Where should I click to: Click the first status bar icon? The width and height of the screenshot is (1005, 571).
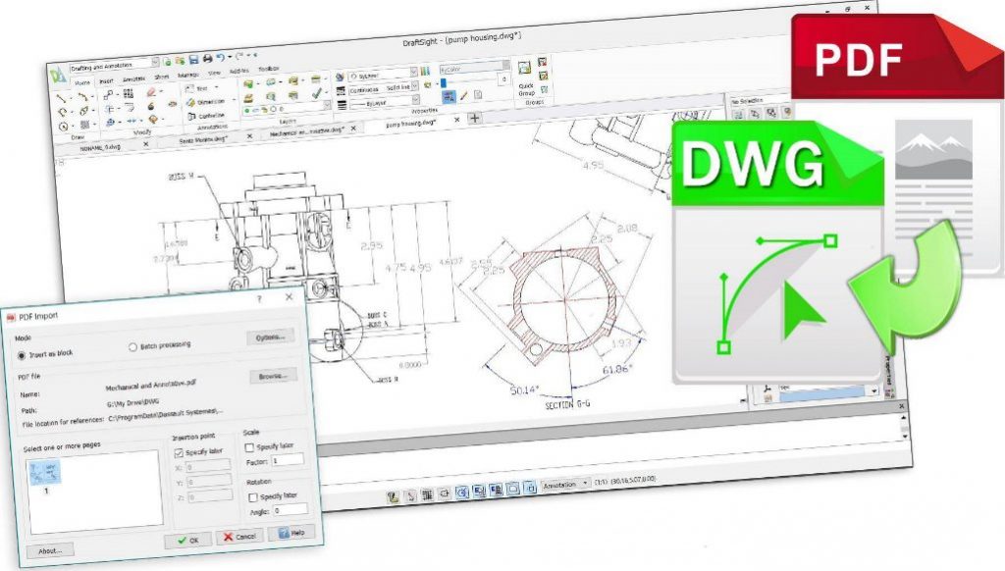393,496
